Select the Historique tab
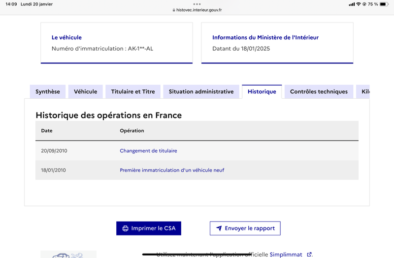This screenshot has width=394, height=258. pyautogui.click(x=262, y=91)
